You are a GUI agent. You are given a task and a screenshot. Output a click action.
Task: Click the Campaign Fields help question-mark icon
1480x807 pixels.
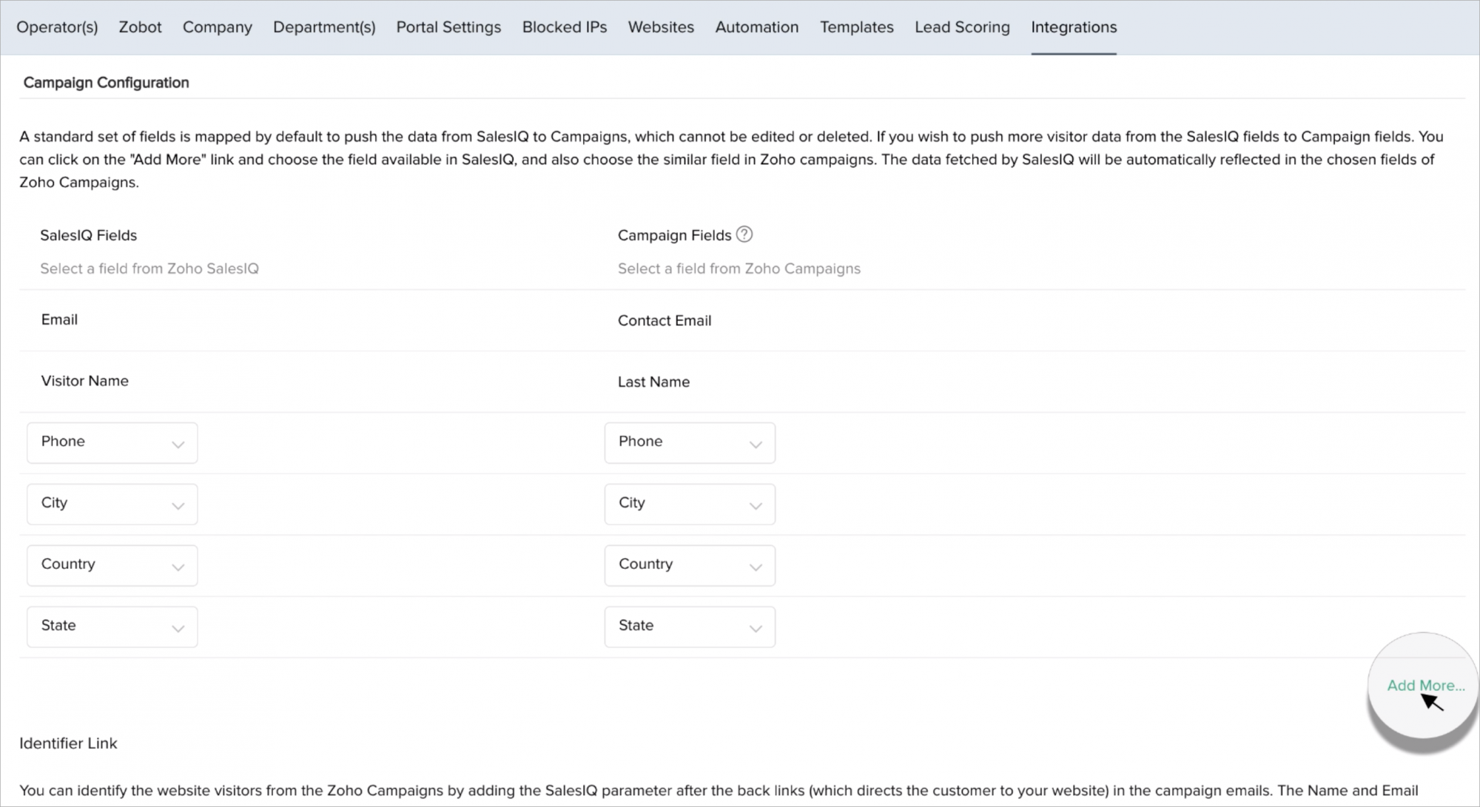(744, 234)
